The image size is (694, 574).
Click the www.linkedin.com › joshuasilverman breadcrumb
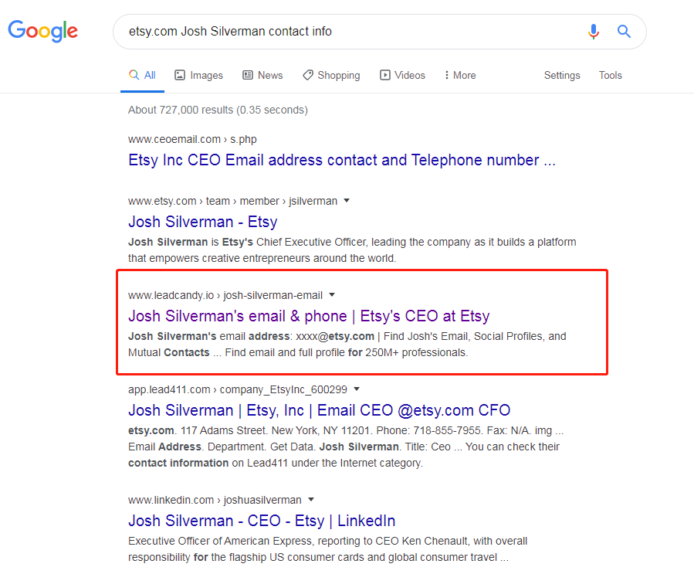(215, 500)
